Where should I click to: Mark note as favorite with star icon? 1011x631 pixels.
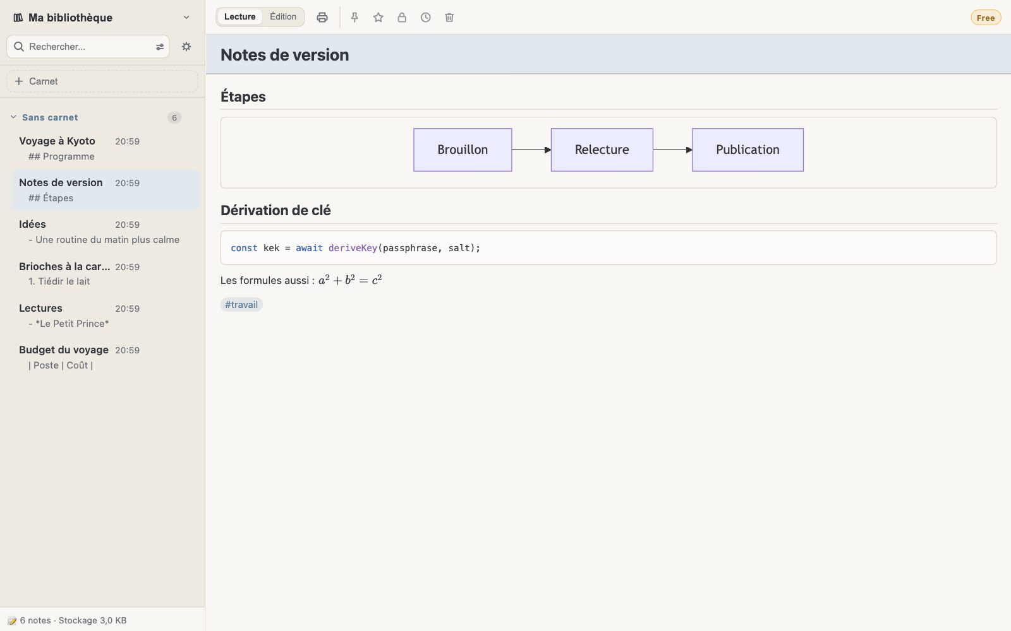pyautogui.click(x=378, y=17)
